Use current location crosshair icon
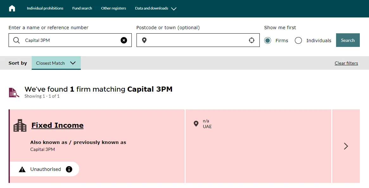369x188 pixels. tap(251, 40)
